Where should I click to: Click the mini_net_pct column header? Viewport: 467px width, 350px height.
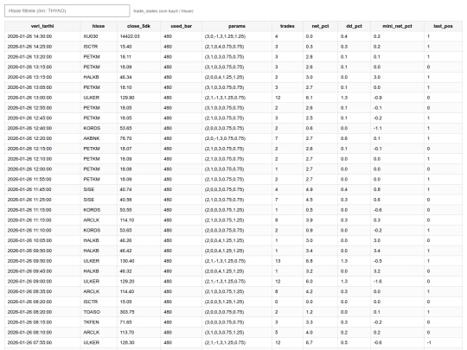point(397,26)
